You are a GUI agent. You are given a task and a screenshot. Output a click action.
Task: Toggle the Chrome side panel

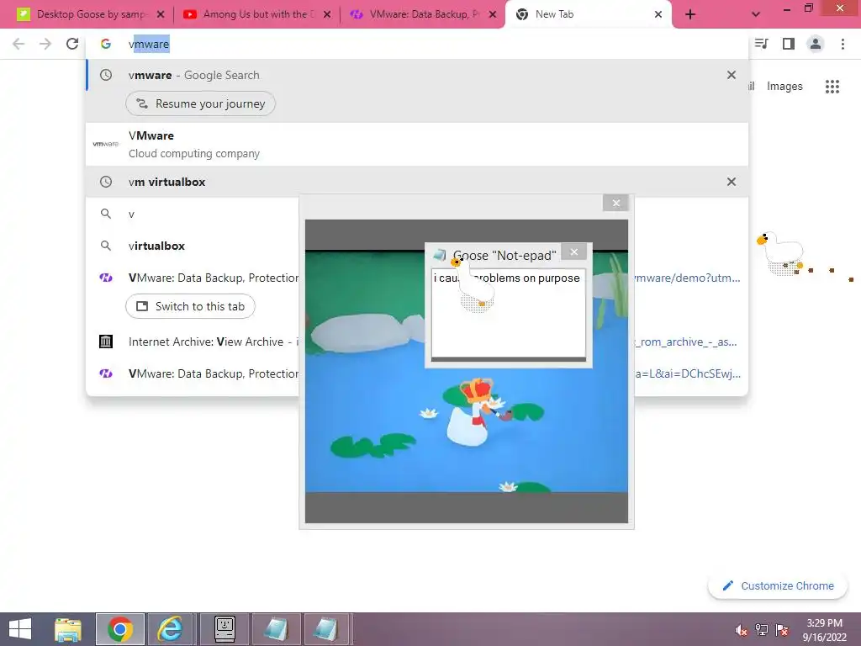pyautogui.click(x=789, y=44)
